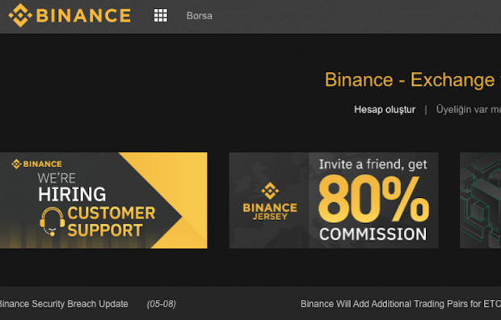The width and height of the screenshot is (501, 320).
Task: Click the large 80% text graphic
Action: click(x=374, y=199)
